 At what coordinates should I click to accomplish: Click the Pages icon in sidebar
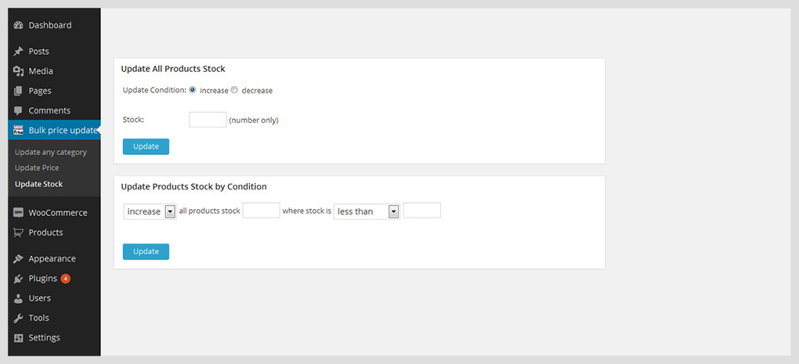[18, 91]
